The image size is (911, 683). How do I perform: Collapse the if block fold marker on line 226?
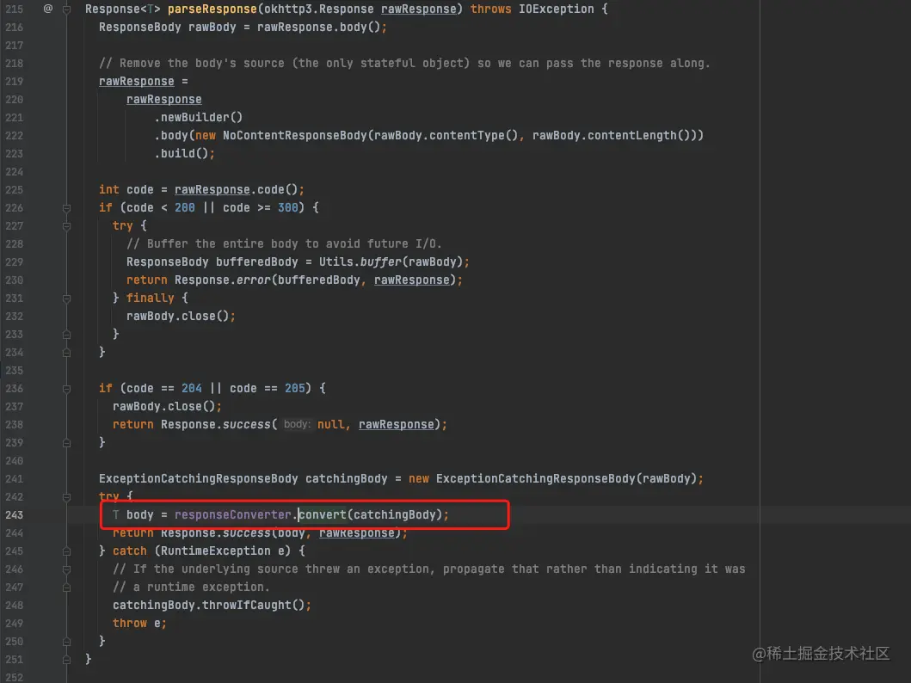pyautogui.click(x=67, y=208)
